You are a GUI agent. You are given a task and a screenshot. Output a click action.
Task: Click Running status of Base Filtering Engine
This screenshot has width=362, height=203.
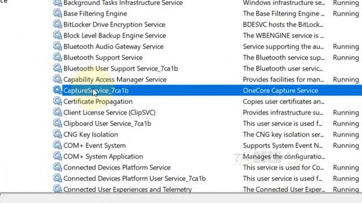(346, 14)
